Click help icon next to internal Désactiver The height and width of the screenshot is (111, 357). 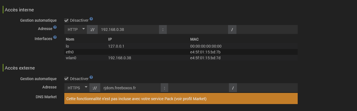pos(91,19)
